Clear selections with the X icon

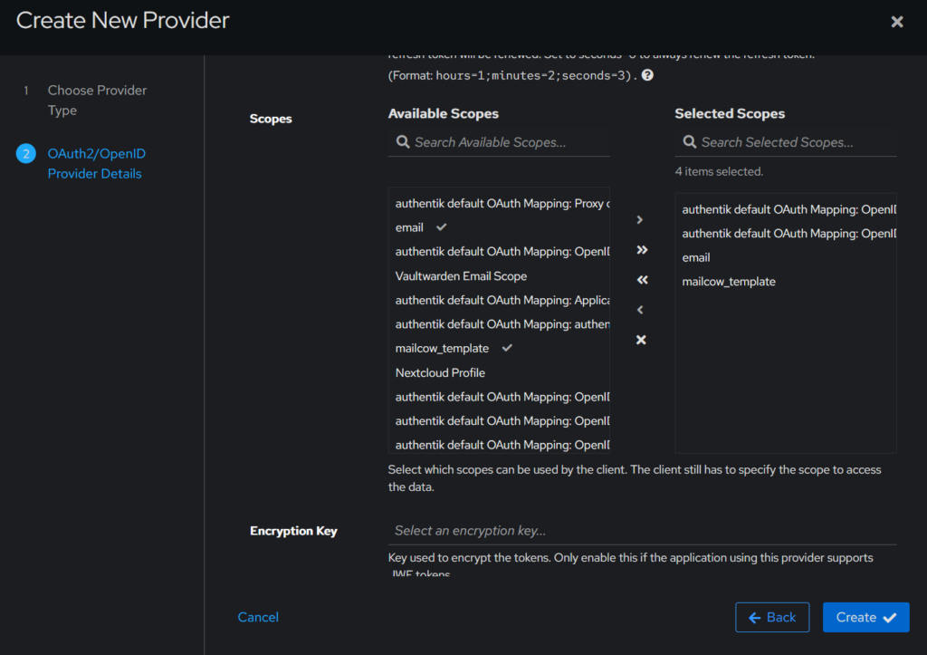click(641, 340)
